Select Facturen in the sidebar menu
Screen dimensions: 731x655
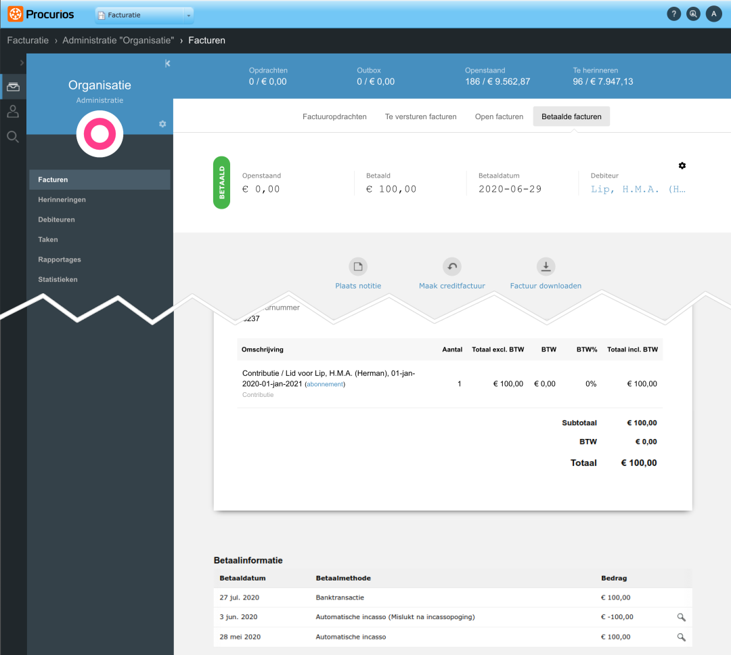[x=99, y=179]
